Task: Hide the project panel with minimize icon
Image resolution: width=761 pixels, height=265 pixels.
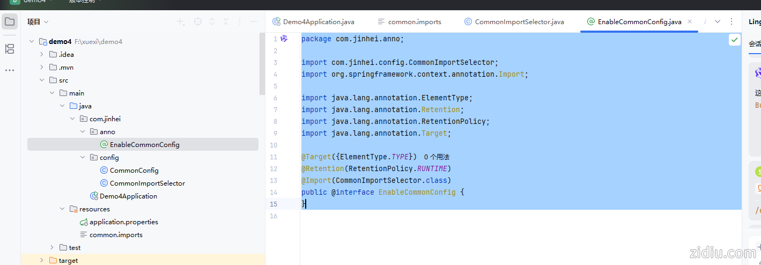Action: [254, 22]
